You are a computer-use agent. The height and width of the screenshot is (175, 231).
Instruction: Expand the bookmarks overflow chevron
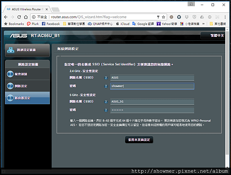pyautogui.click(x=203, y=24)
